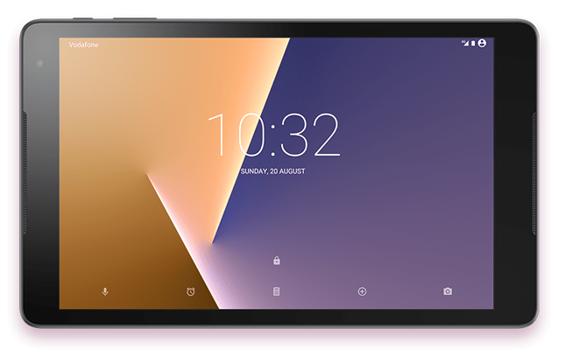Tap the 4G signal strength icon
Image resolution: width=565 pixels, height=350 pixels.
(x=465, y=43)
